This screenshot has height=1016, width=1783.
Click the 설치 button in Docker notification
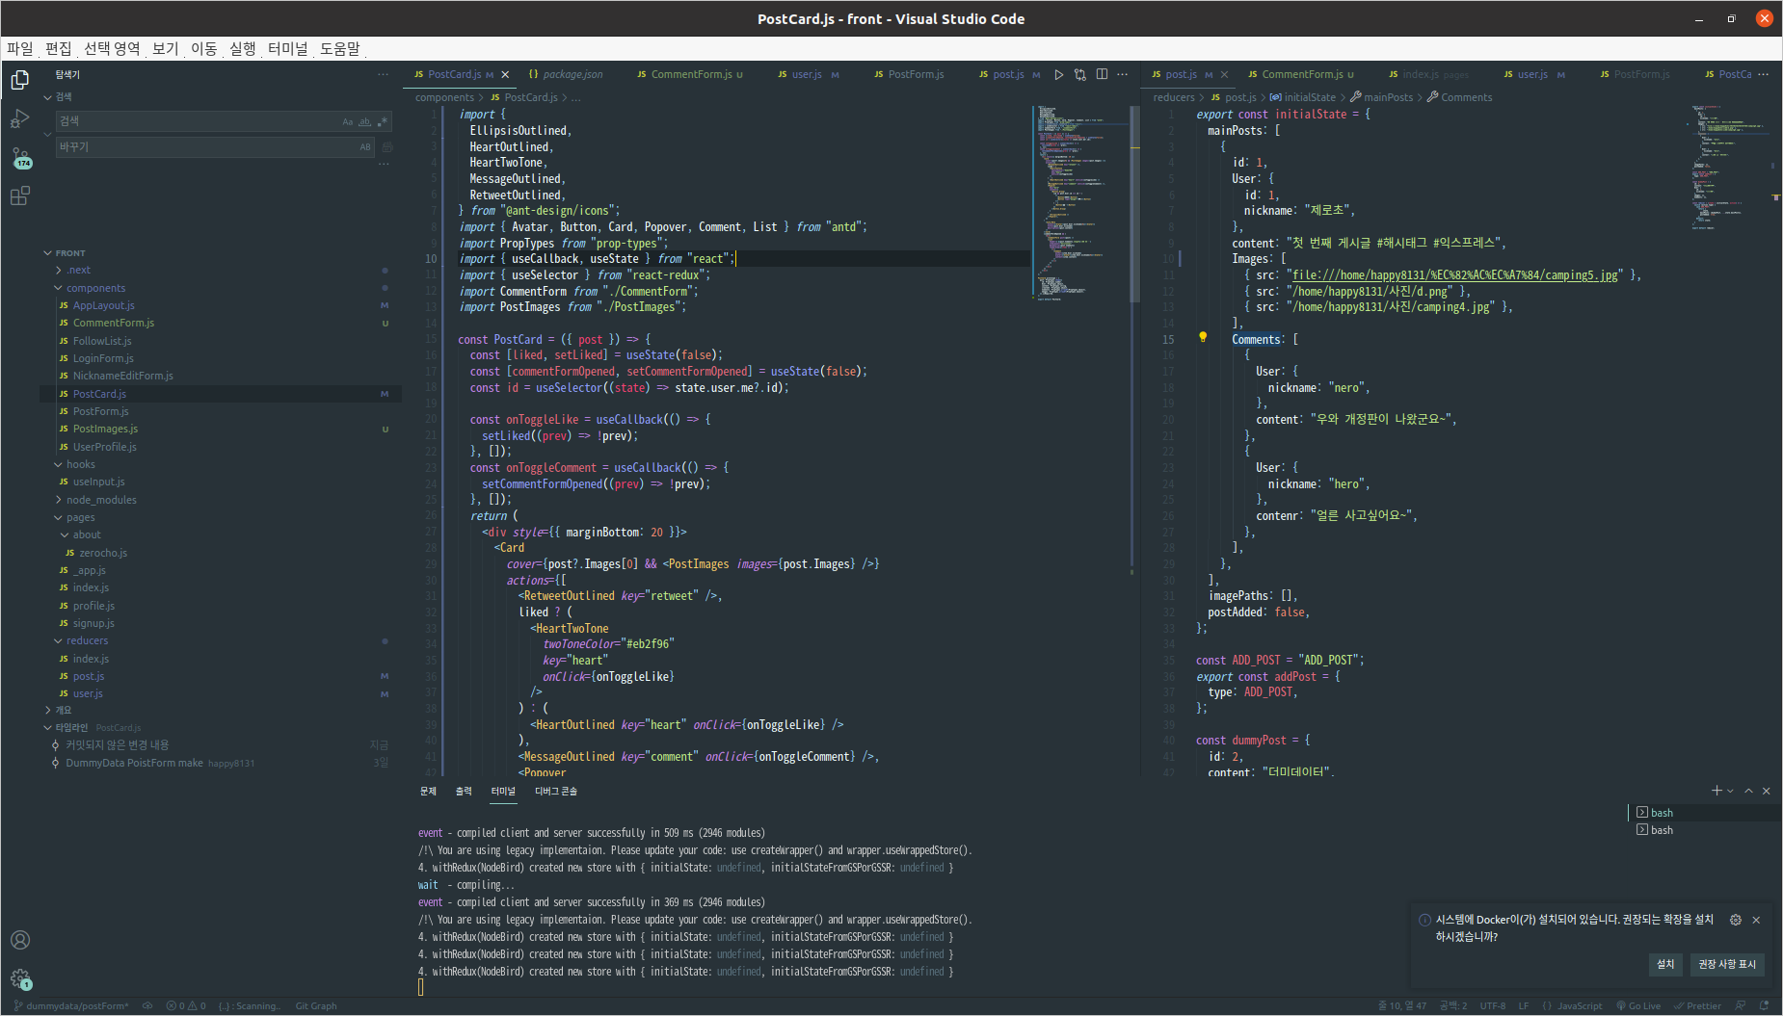click(x=1665, y=964)
